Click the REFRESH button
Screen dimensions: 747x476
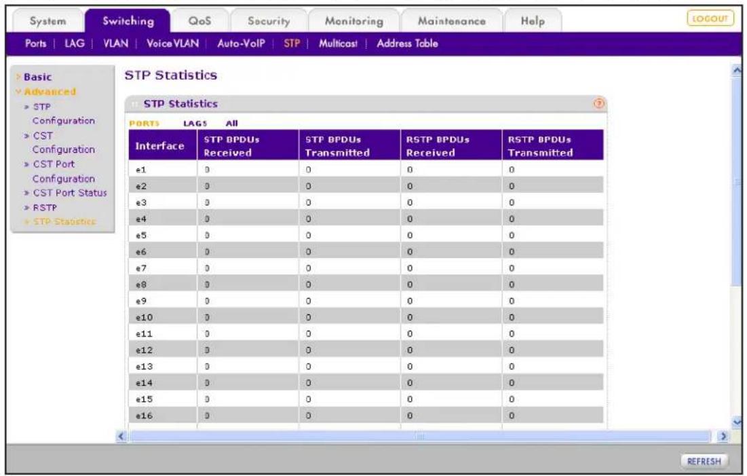[x=704, y=461]
